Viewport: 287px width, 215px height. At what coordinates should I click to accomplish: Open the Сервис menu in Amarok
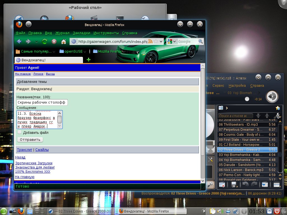218,86
